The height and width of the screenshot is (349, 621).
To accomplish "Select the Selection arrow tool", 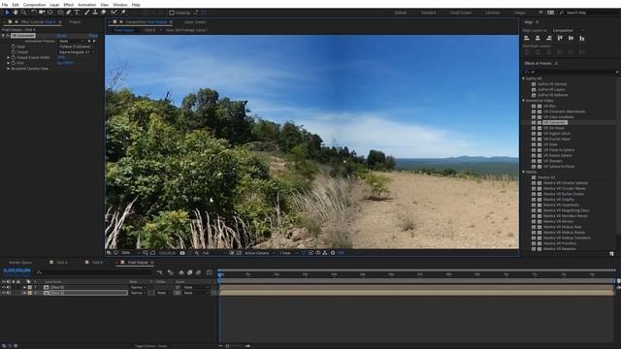I will coord(7,13).
